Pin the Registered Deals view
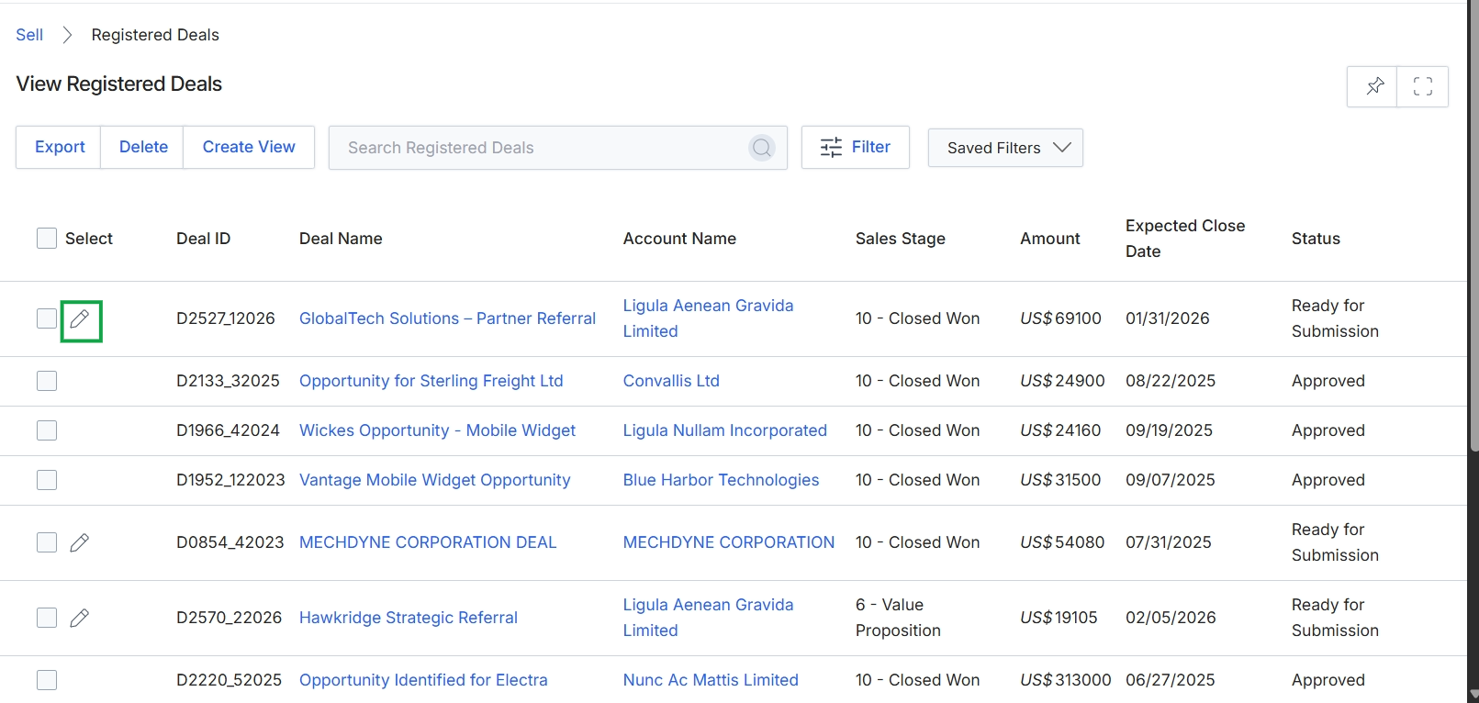Viewport: 1479px width, 703px height. (x=1373, y=86)
